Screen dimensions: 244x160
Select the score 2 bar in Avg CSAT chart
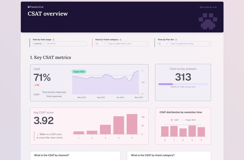(x=92, y=133)
